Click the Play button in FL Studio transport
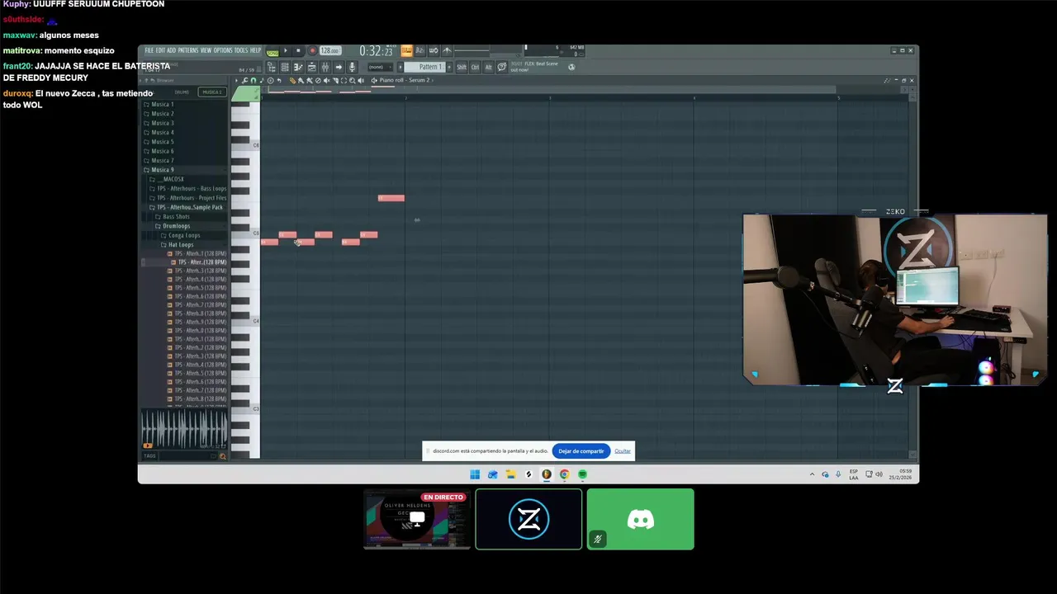This screenshot has height=594, width=1057. [286, 50]
